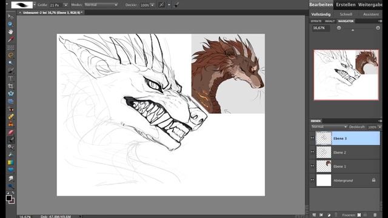Open the Modus Normal dropdown
The height and width of the screenshot is (218, 388).
[x=101, y=5]
